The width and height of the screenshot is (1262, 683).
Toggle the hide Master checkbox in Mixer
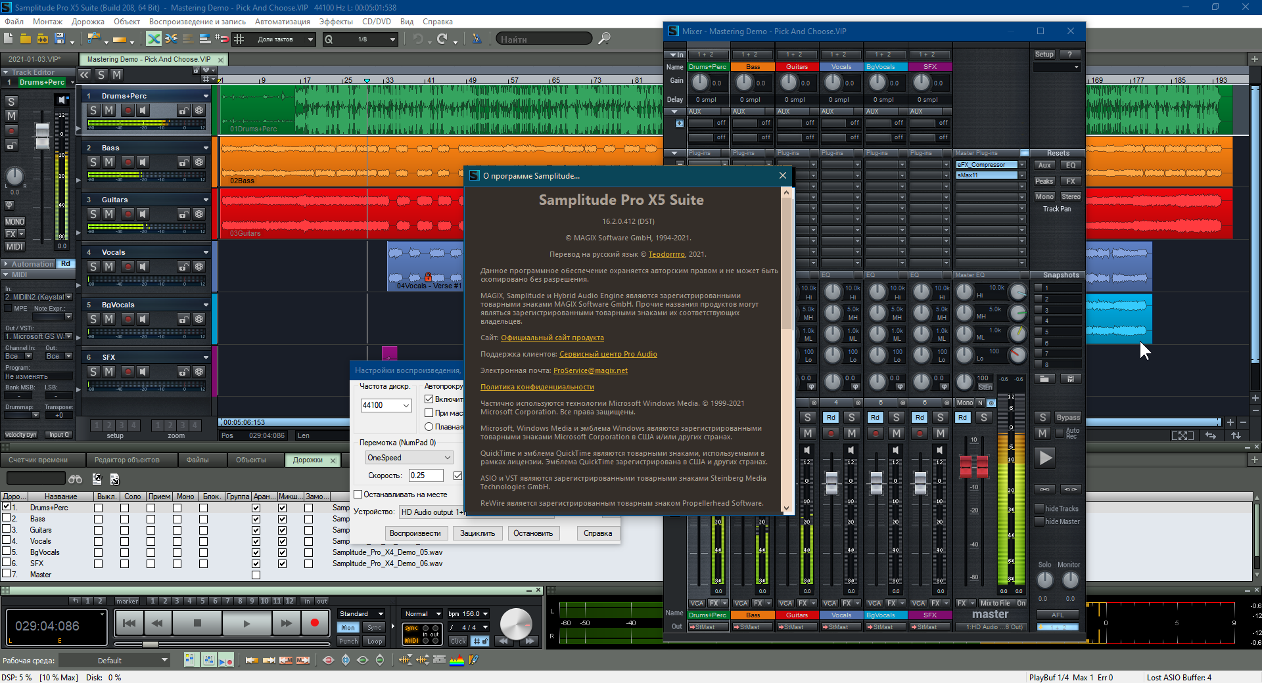[x=1039, y=521]
